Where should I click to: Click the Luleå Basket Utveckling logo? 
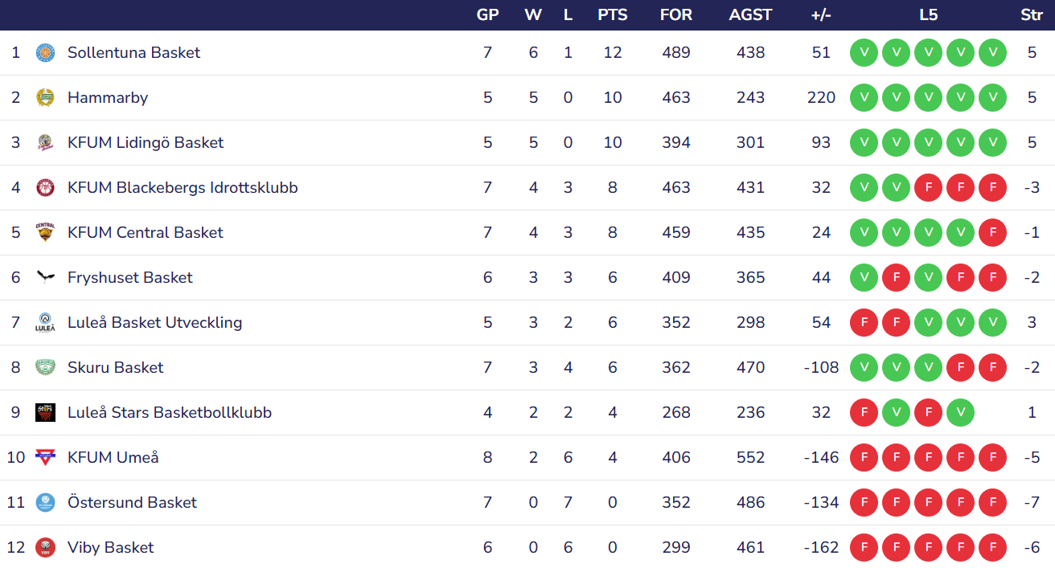tap(45, 323)
